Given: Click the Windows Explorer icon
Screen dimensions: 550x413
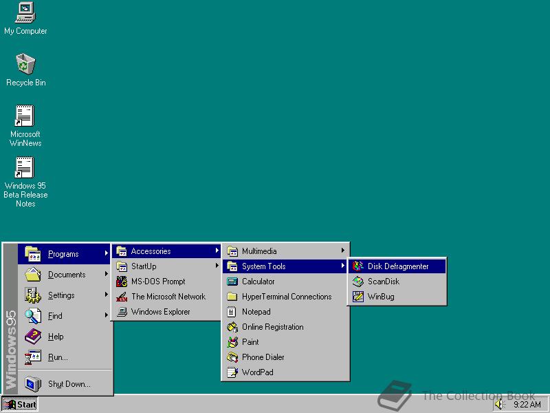Looking at the screenshot, I should pos(122,312).
